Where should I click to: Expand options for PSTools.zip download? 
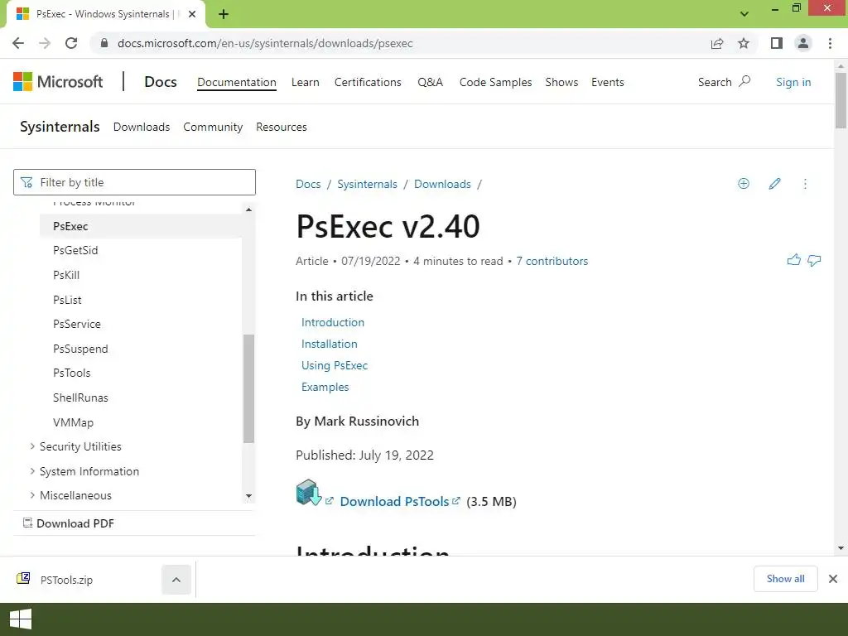click(x=176, y=580)
